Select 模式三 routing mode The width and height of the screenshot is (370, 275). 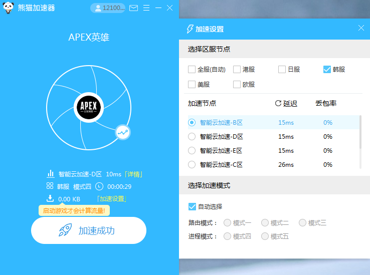click(302, 222)
